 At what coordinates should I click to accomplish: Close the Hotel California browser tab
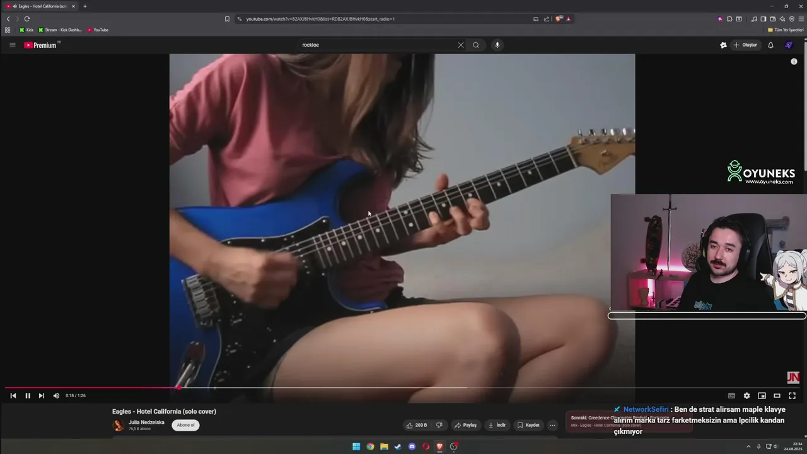(x=73, y=6)
